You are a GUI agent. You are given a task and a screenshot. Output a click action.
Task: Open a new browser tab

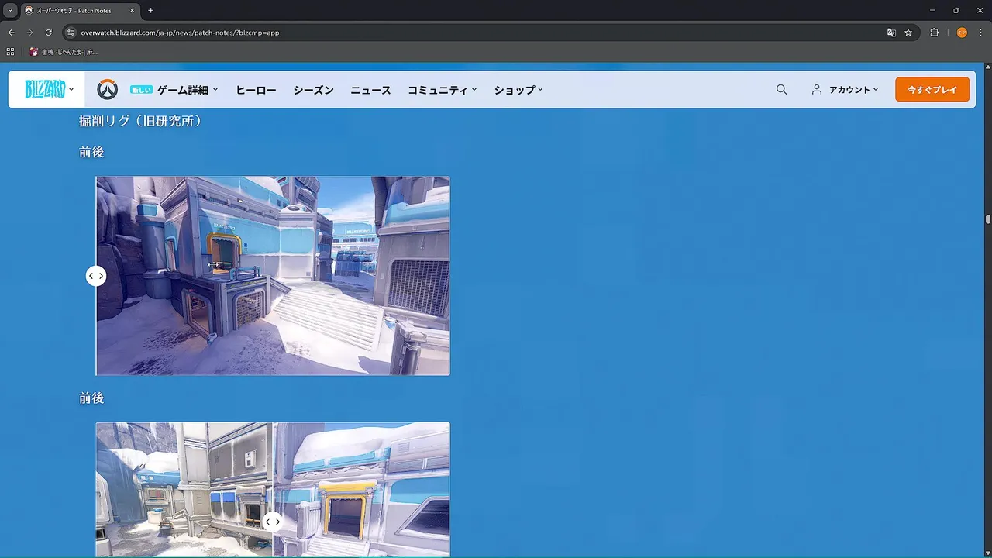[x=150, y=10]
